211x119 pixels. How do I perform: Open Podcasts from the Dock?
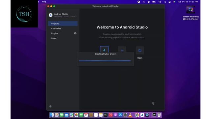pos(115,115)
